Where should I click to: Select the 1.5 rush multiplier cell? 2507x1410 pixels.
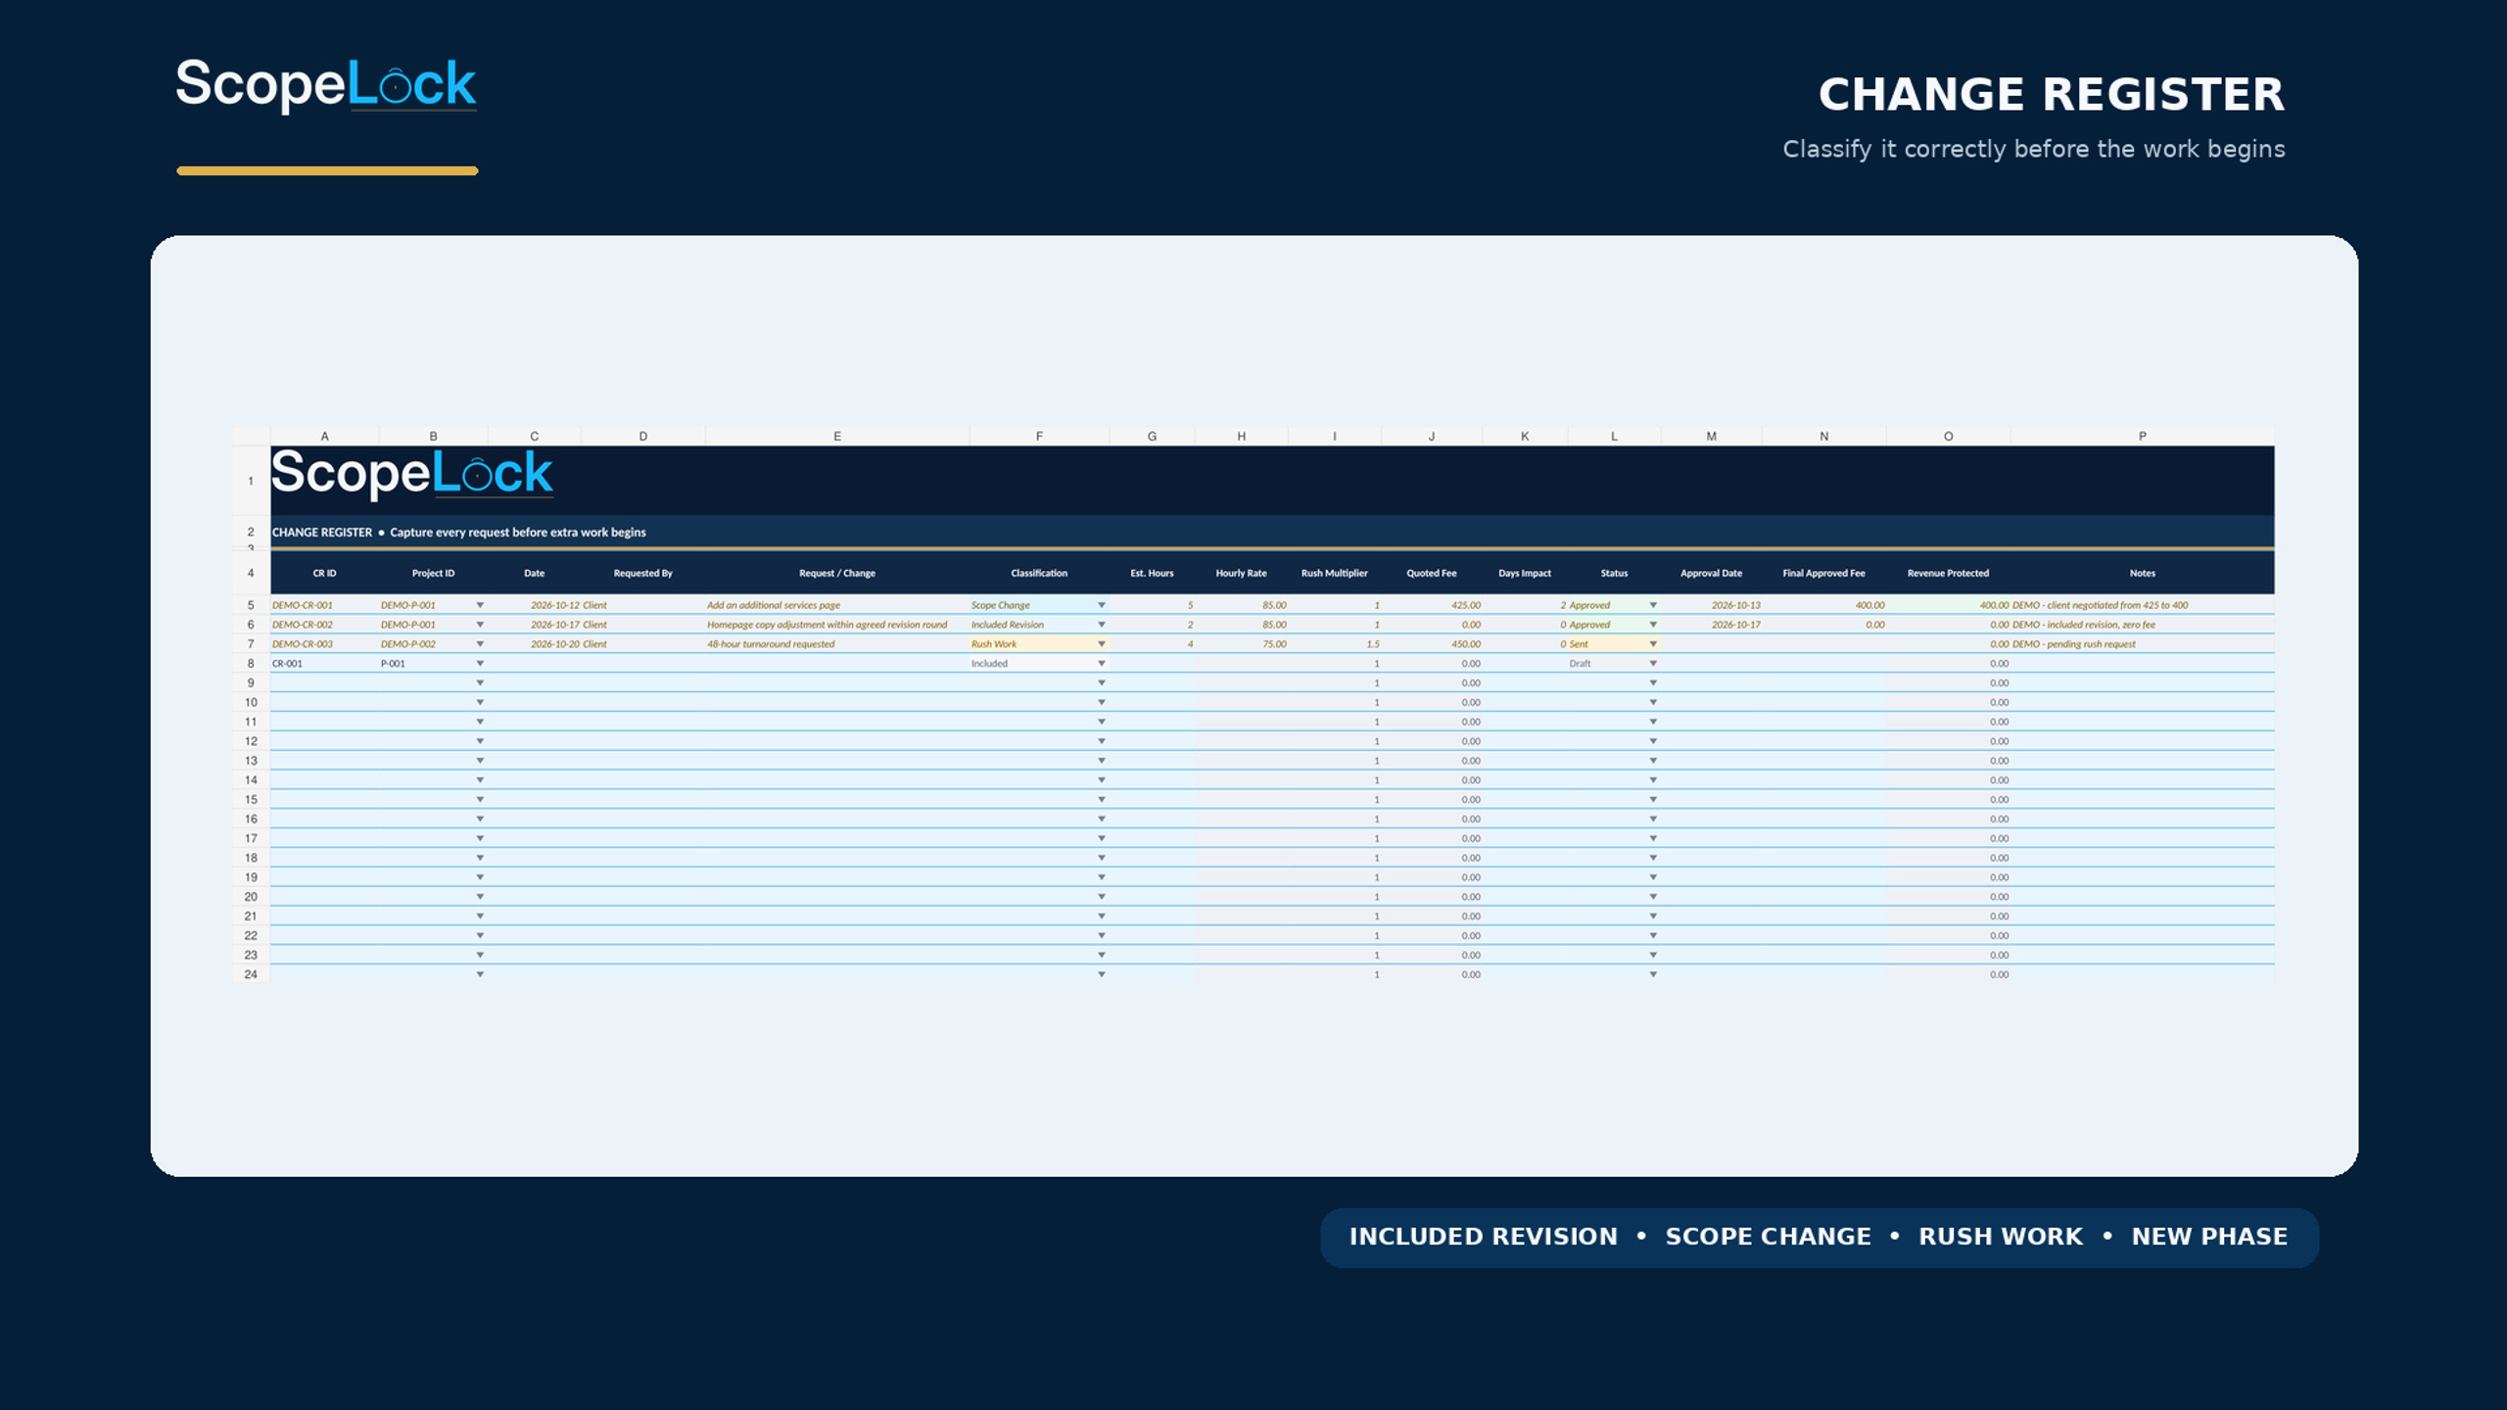tap(1334, 644)
